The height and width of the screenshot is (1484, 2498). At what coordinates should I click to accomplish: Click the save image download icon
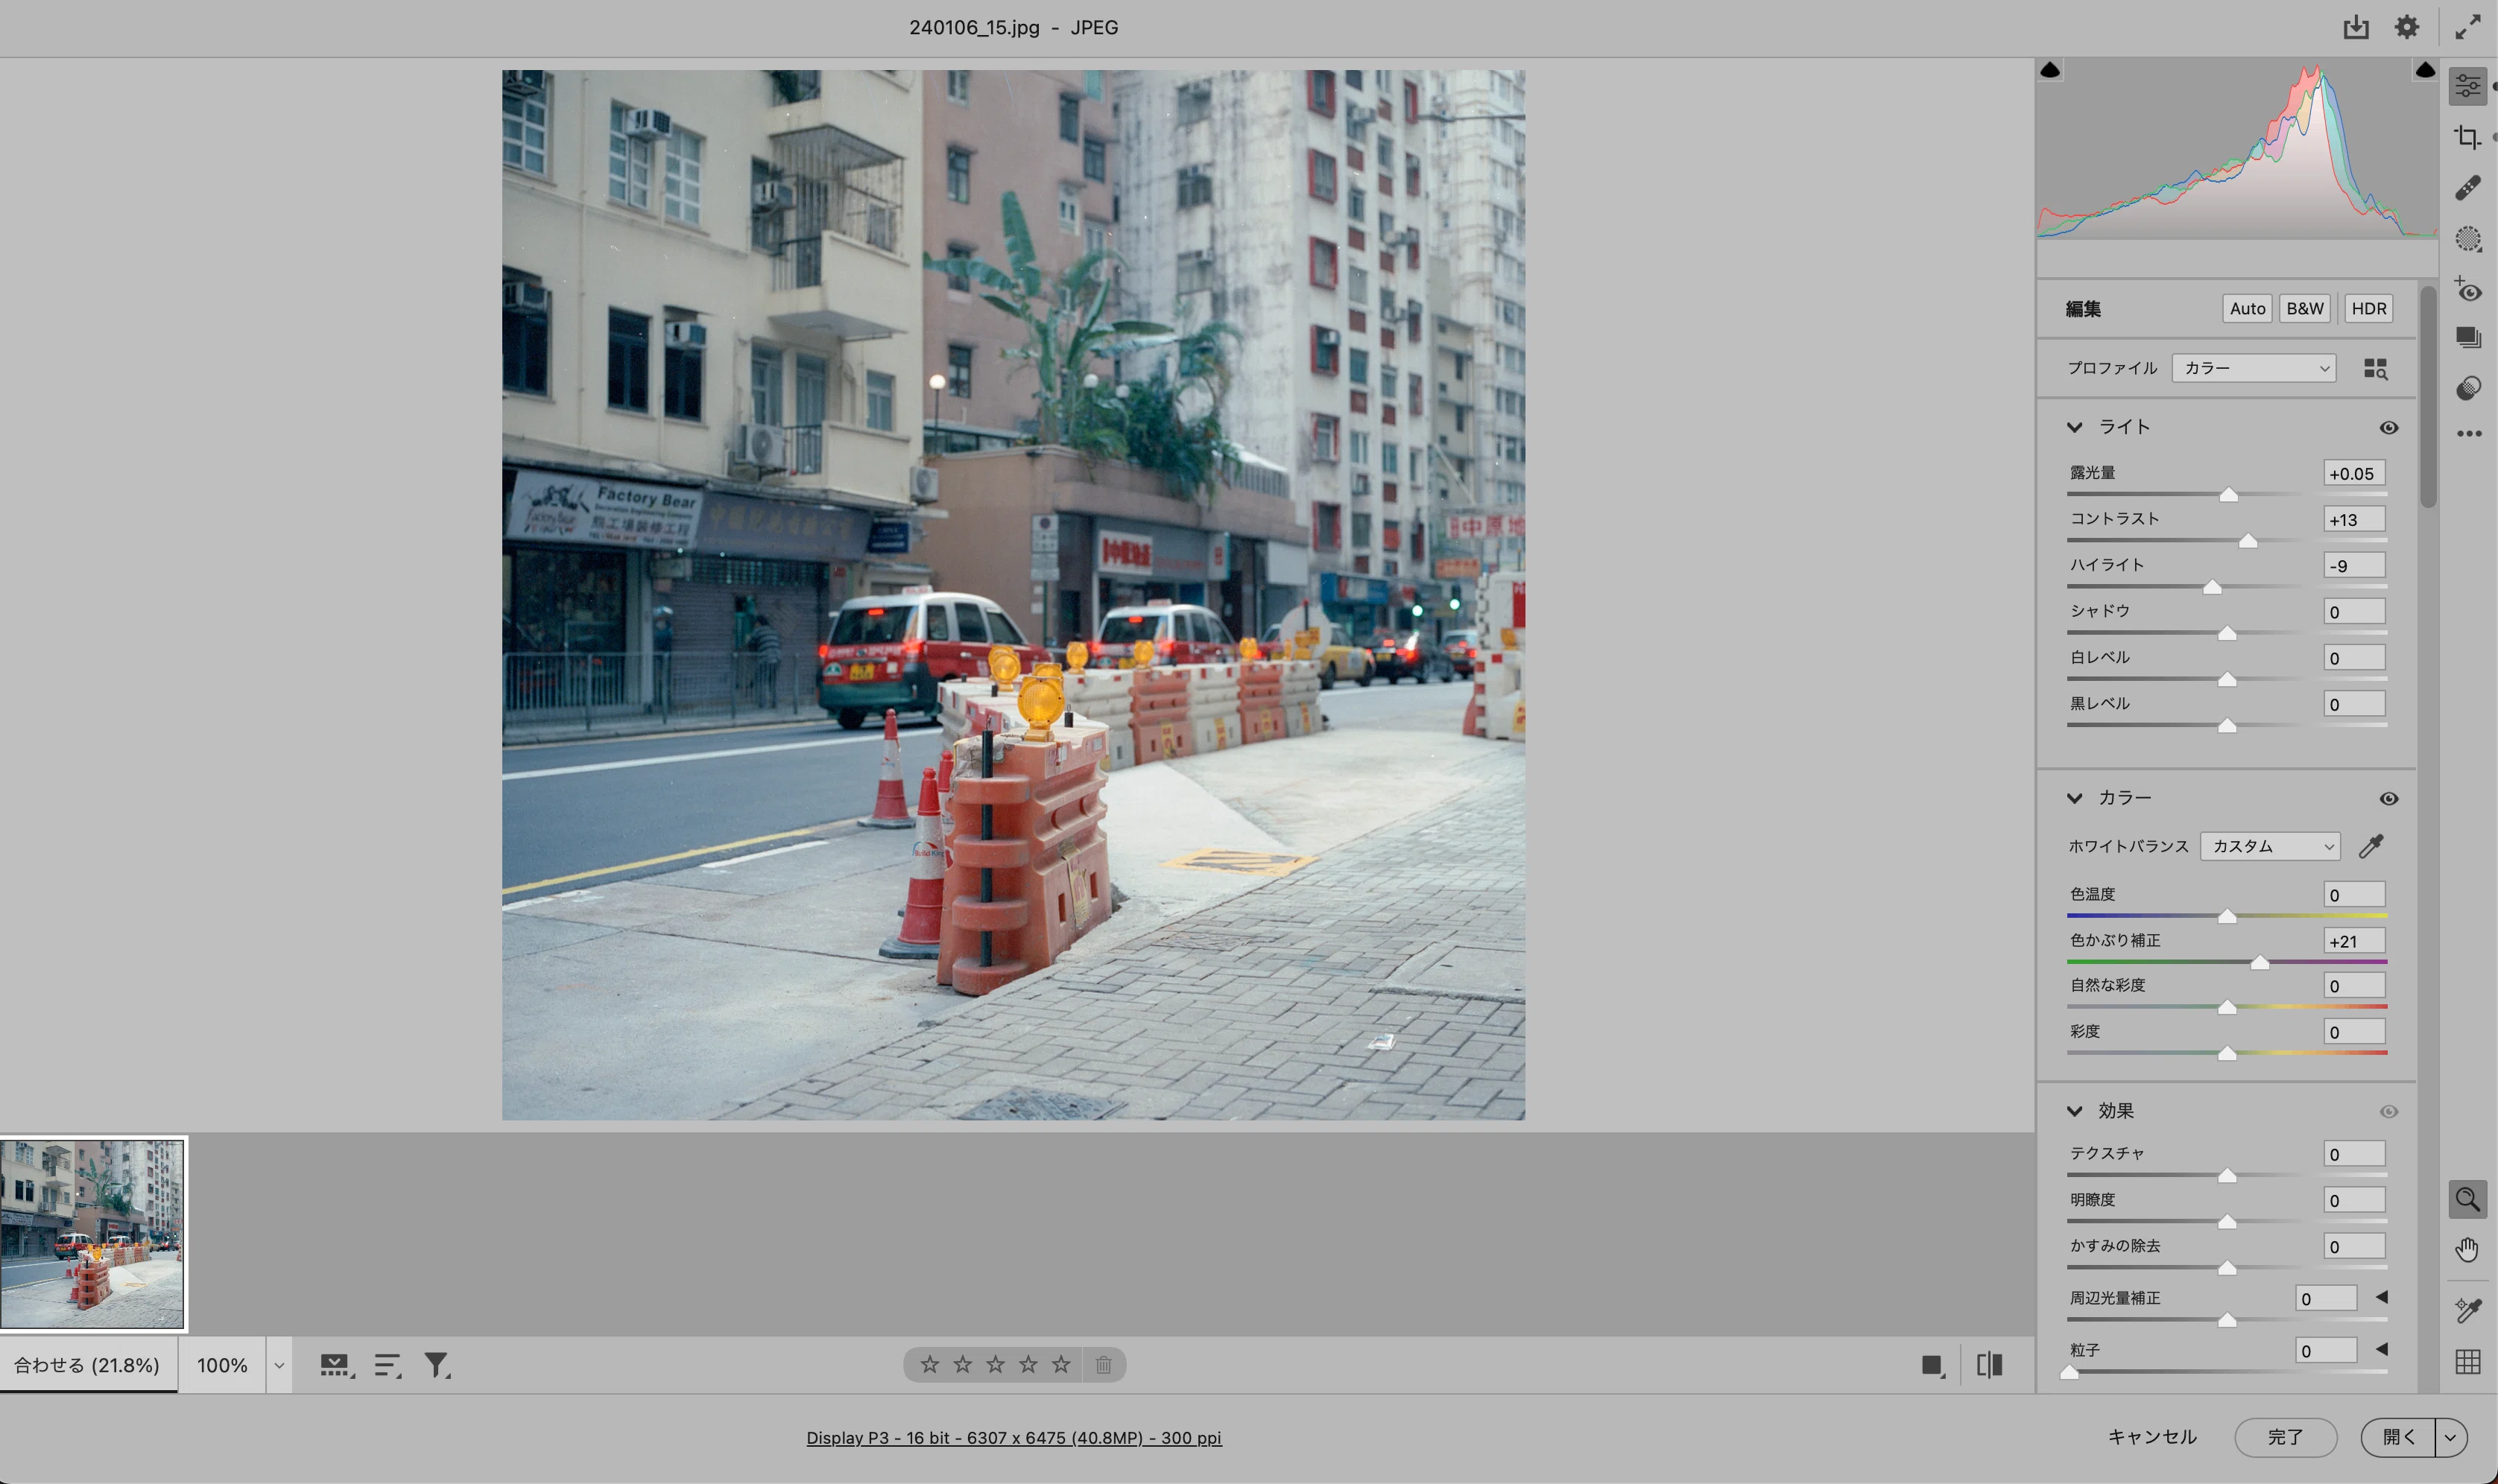(2356, 27)
